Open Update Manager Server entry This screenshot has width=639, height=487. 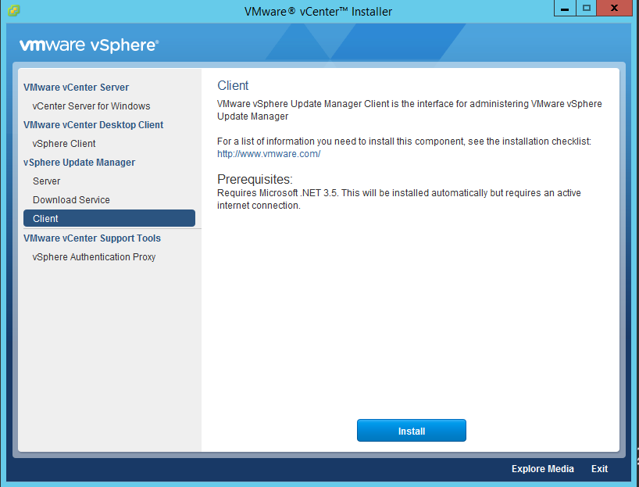tap(46, 181)
